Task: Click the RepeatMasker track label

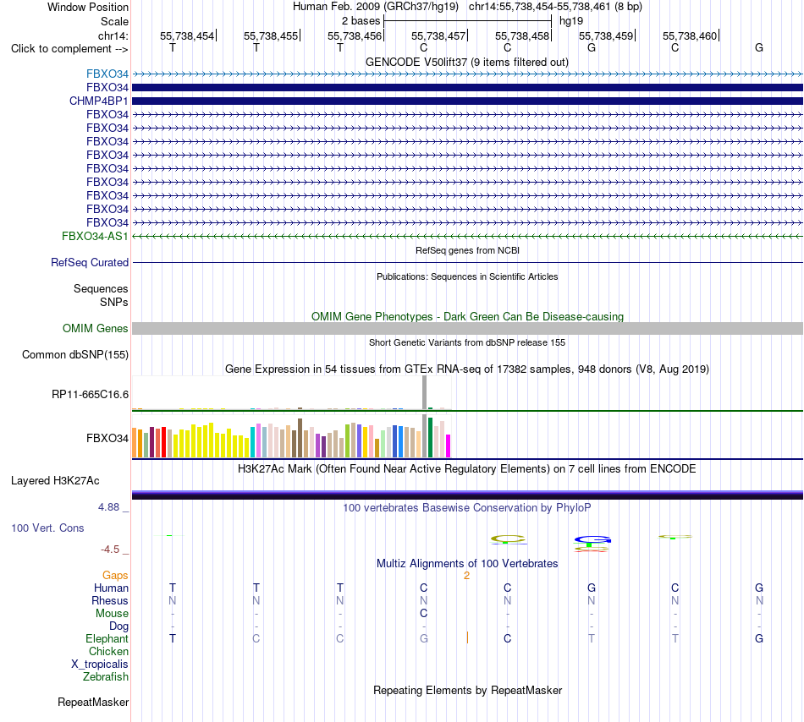Action: click(x=93, y=702)
